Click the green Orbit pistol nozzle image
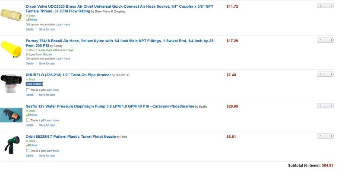 click(x=12, y=145)
